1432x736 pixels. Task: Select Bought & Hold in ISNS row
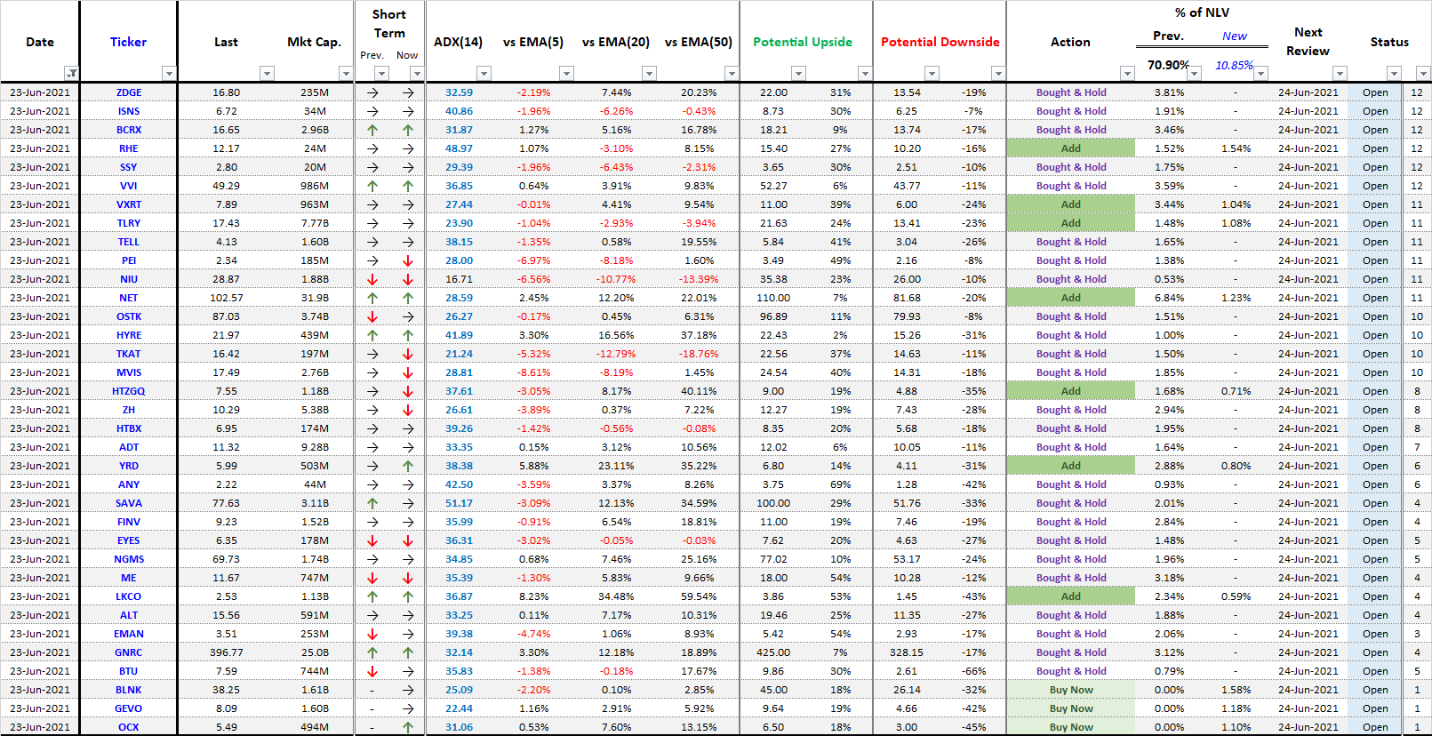click(x=1071, y=111)
